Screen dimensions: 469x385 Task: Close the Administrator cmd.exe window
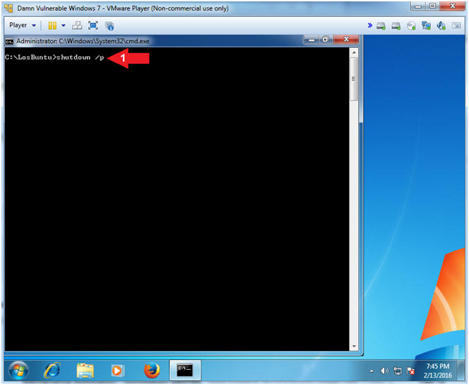pyautogui.click(x=346, y=39)
